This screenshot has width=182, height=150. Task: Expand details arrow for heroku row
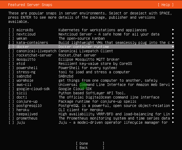173,110
